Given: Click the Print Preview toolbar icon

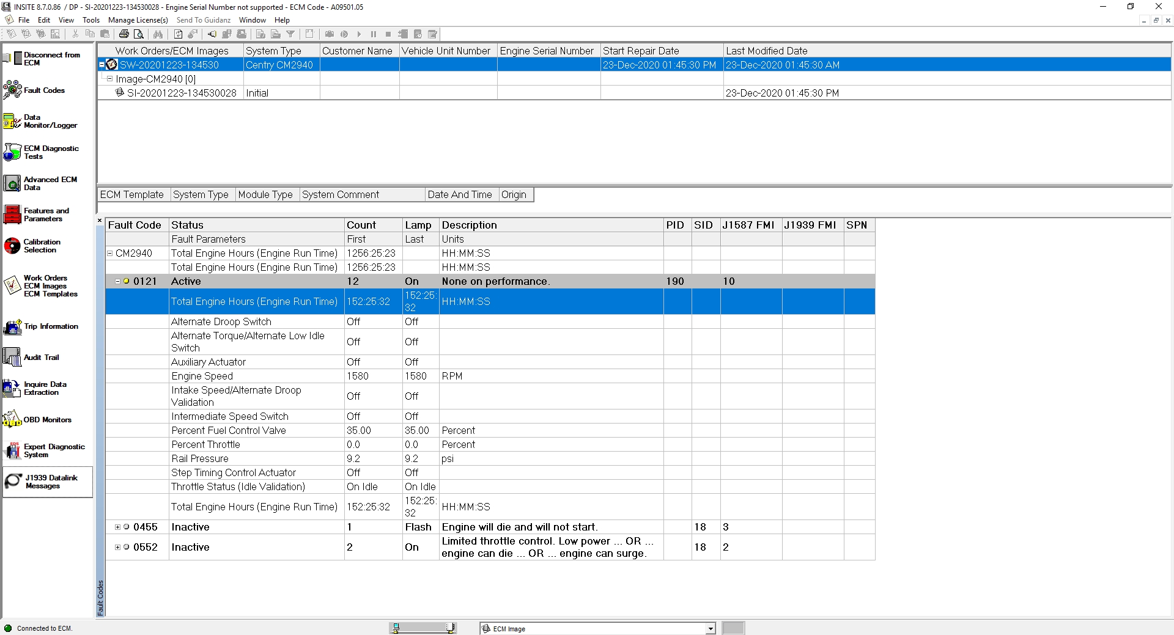Looking at the screenshot, I should (x=139, y=34).
